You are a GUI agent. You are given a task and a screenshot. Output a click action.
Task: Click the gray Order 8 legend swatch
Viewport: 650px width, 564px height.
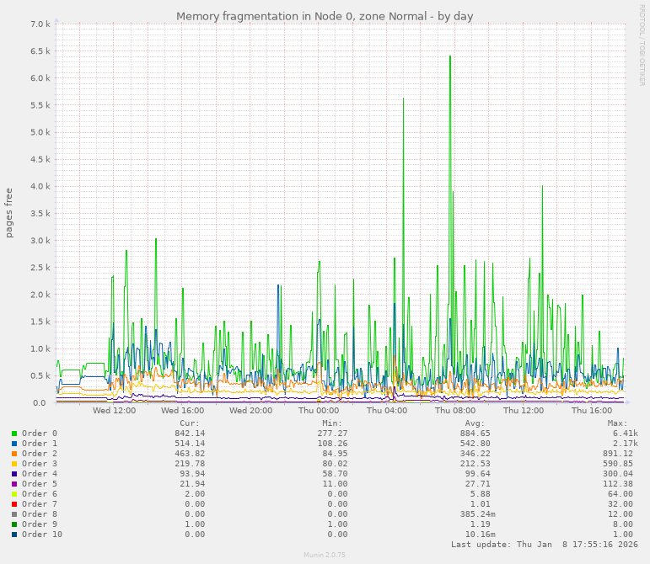point(14,514)
